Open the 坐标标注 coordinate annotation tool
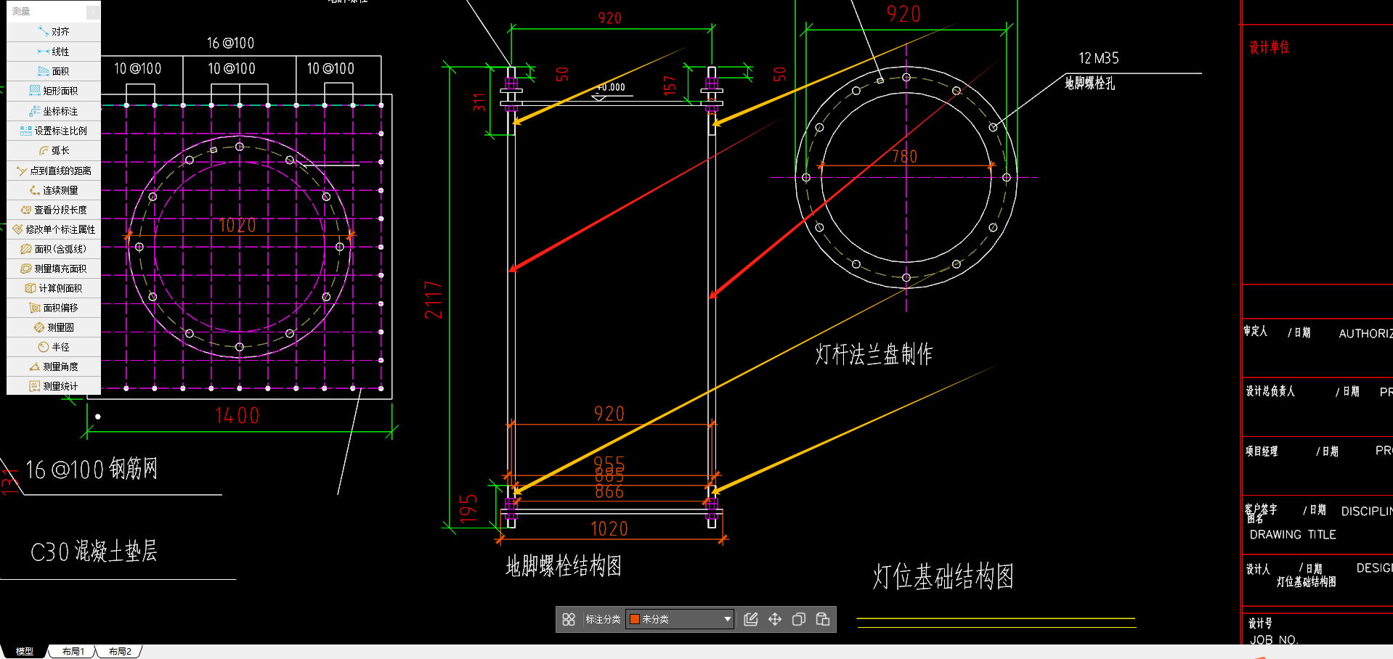Screen dimensions: 1393x659 pyautogui.click(x=54, y=111)
